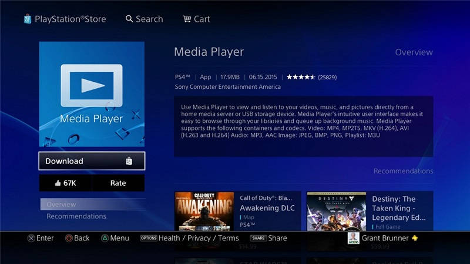Click the Overview heading on right
The height and width of the screenshot is (264, 470).
414,52
